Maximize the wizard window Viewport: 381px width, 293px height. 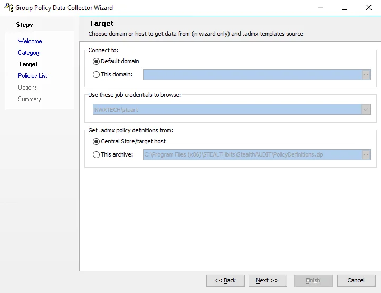(x=345, y=7)
